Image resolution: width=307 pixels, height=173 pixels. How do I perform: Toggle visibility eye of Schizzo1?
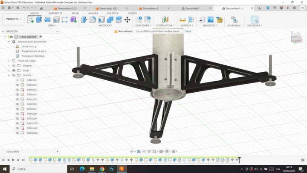[x=17, y=80]
